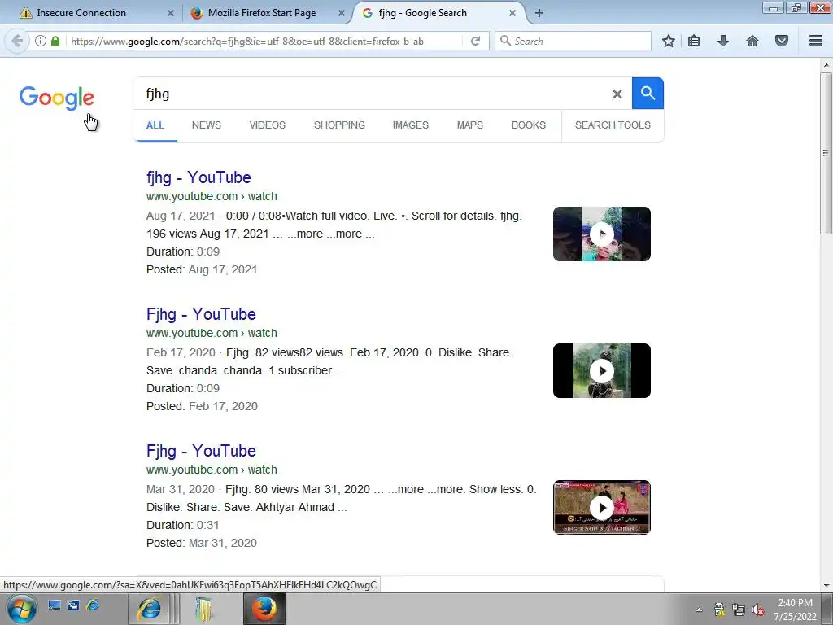Click 'Duration: 0:31' text
The height and width of the screenshot is (625, 833).
(x=183, y=525)
